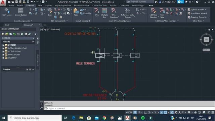The width and height of the screenshot is (215, 121).
Task: Expand the IECDEMO project tree
Action: pos(3,45)
